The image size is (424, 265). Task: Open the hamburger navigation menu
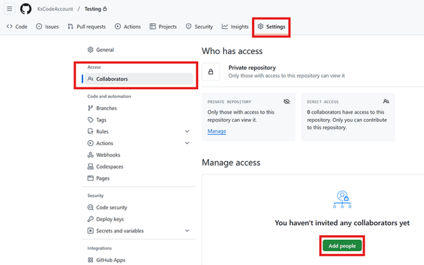(9, 9)
